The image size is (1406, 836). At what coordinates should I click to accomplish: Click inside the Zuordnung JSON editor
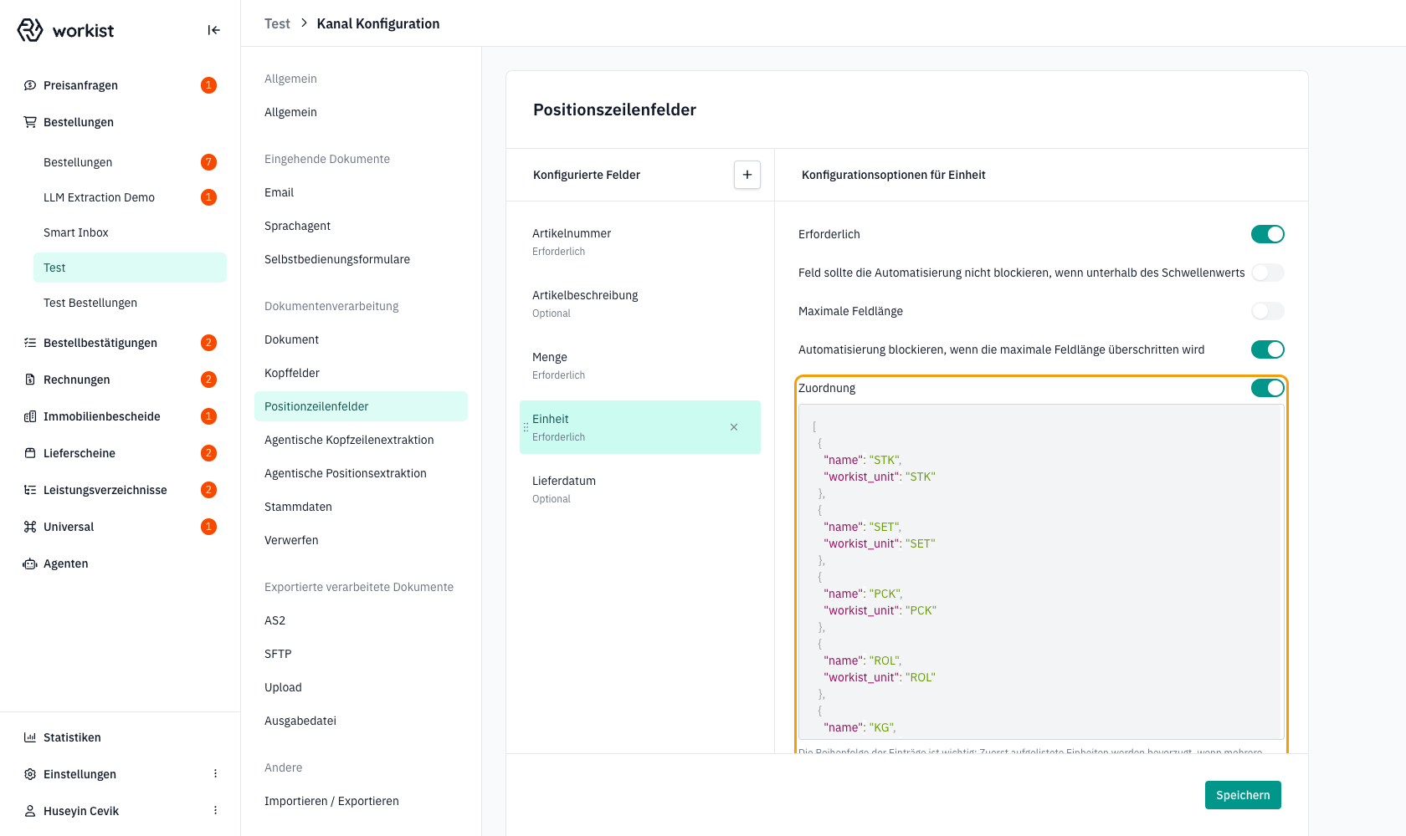pos(1041,572)
